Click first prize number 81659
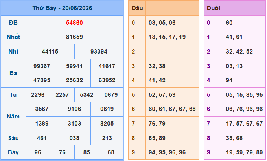 coord(74,37)
